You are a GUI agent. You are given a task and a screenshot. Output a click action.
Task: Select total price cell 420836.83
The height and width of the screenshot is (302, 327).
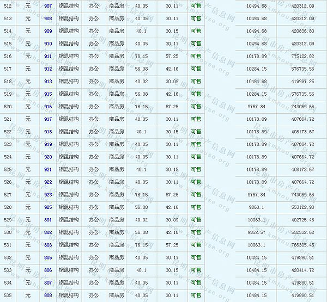point(303,31)
